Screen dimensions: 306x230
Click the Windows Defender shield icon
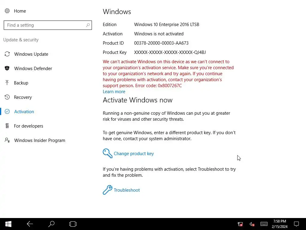tap(7, 68)
